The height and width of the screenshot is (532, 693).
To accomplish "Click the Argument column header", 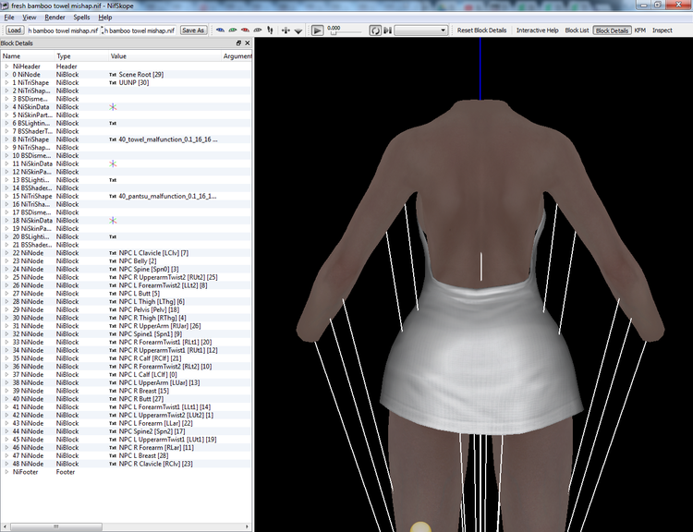I will [x=237, y=56].
